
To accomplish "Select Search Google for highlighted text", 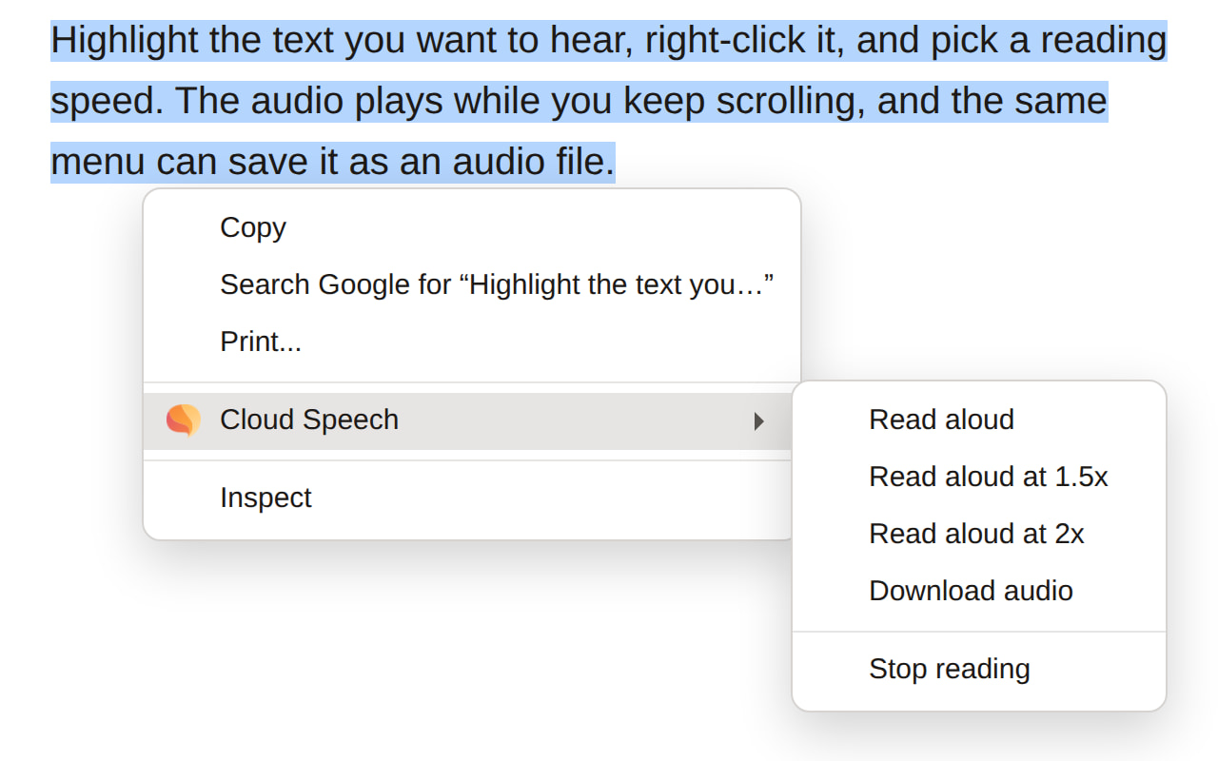I will point(472,284).
